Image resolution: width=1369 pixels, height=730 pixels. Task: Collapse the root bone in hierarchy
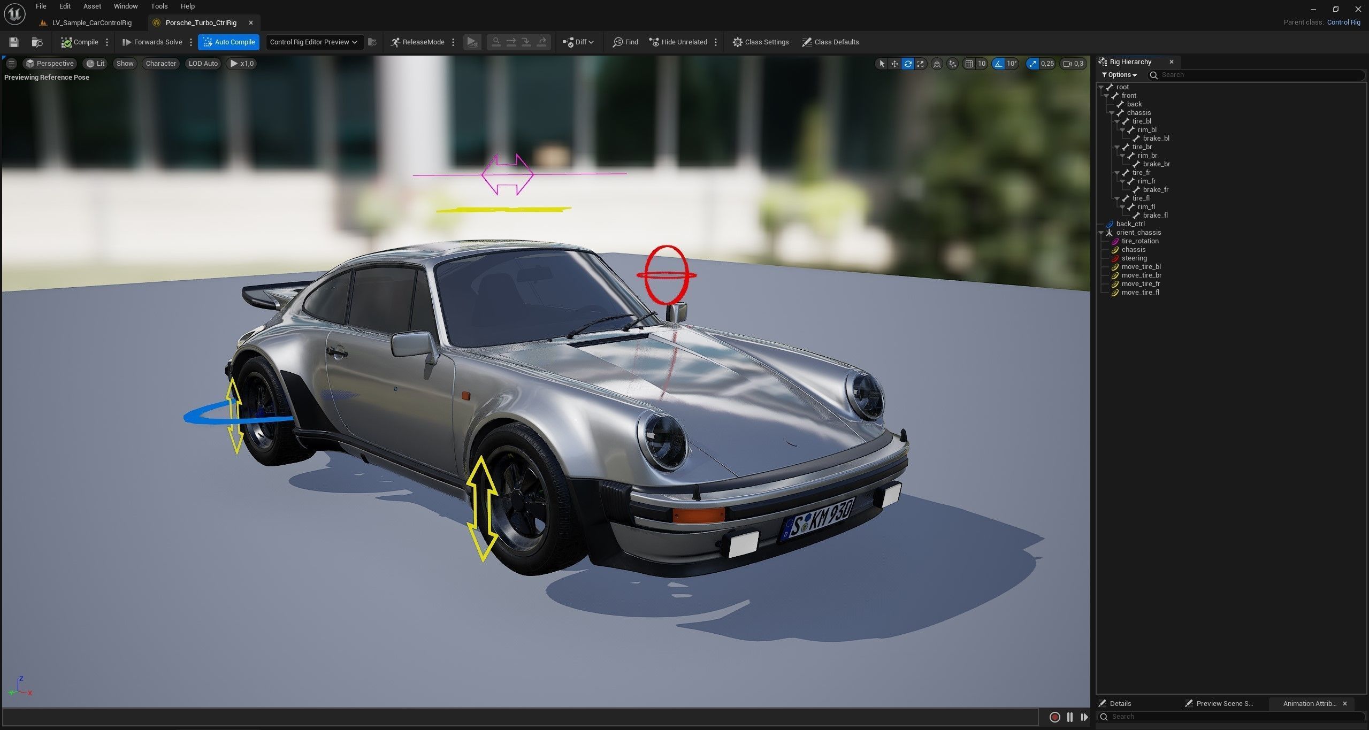[1102, 87]
